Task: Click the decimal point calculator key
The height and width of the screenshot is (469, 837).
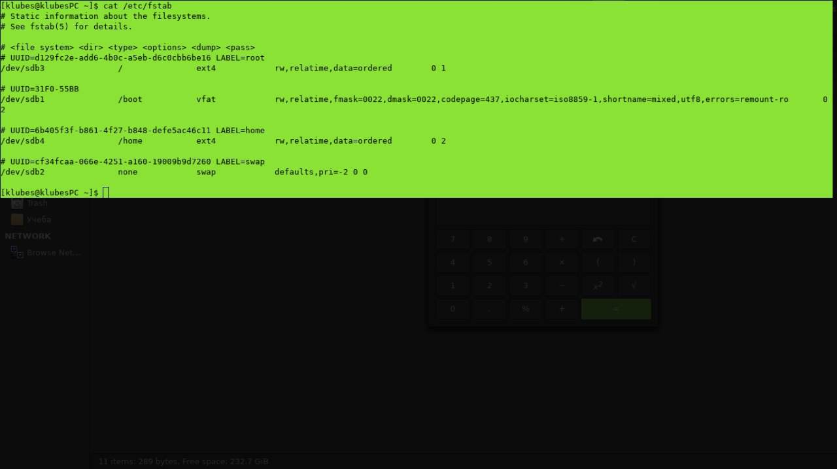Action: 489,309
